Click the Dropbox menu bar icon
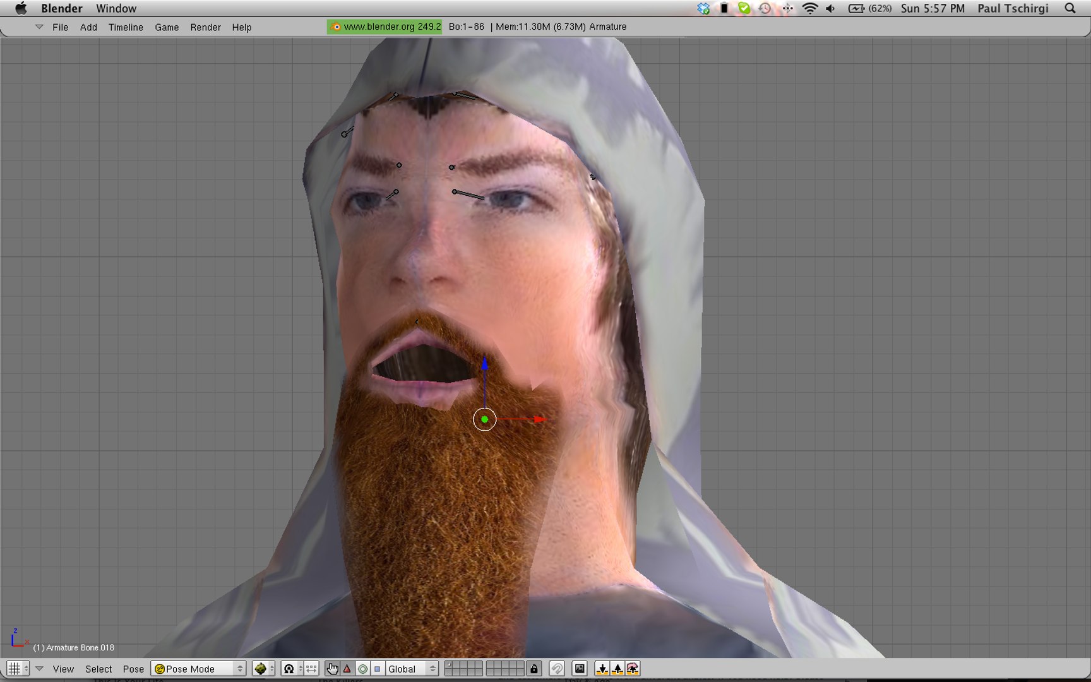 [x=703, y=8]
